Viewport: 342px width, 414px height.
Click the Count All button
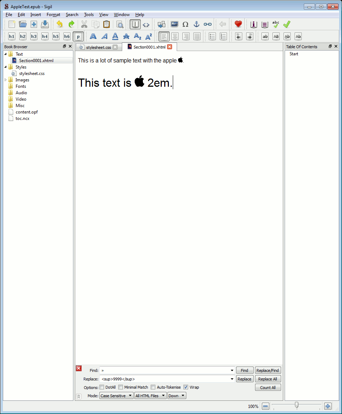click(x=268, y=387)
